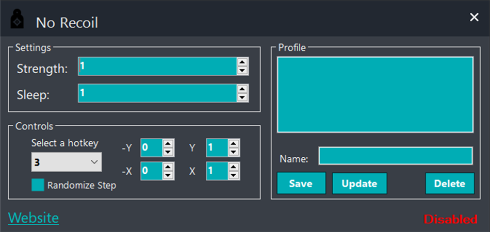Increase the -X value with up arrow
Image resolution: width=490 pixels, height=232 pixels.
(x=168, y=167)
